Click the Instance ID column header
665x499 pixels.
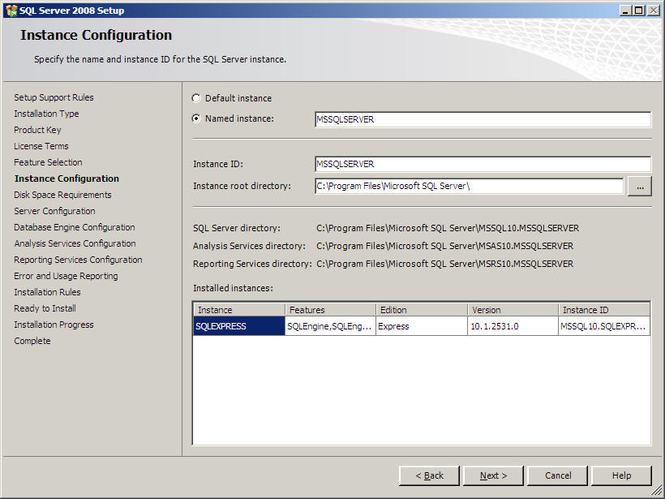(x=604, y=310)
